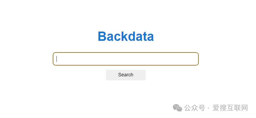256x118 pixels.
Task: Click the dot separator between 公众号 and 爱搜互联网
Action: [x=209, y=108]
